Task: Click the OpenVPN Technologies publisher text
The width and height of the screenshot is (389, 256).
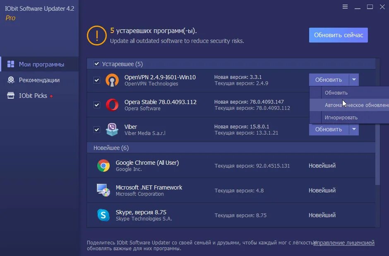Action: (151, 84)
